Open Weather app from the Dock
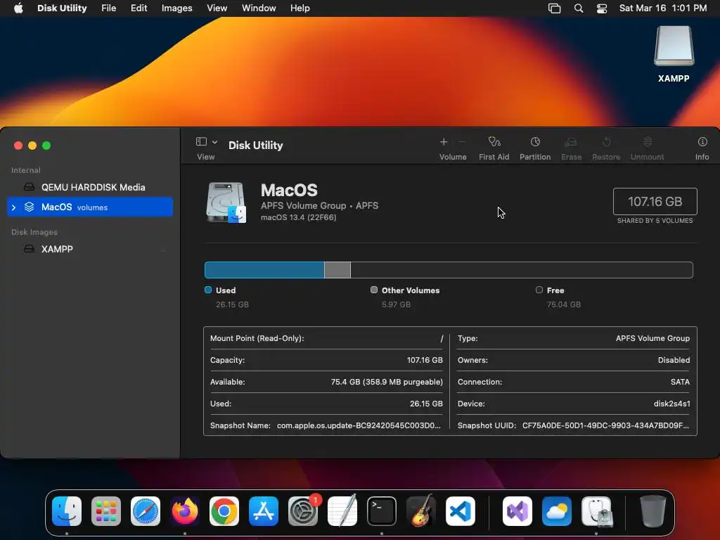Screen dimensions: 720x540 click(x=557, y=510)
